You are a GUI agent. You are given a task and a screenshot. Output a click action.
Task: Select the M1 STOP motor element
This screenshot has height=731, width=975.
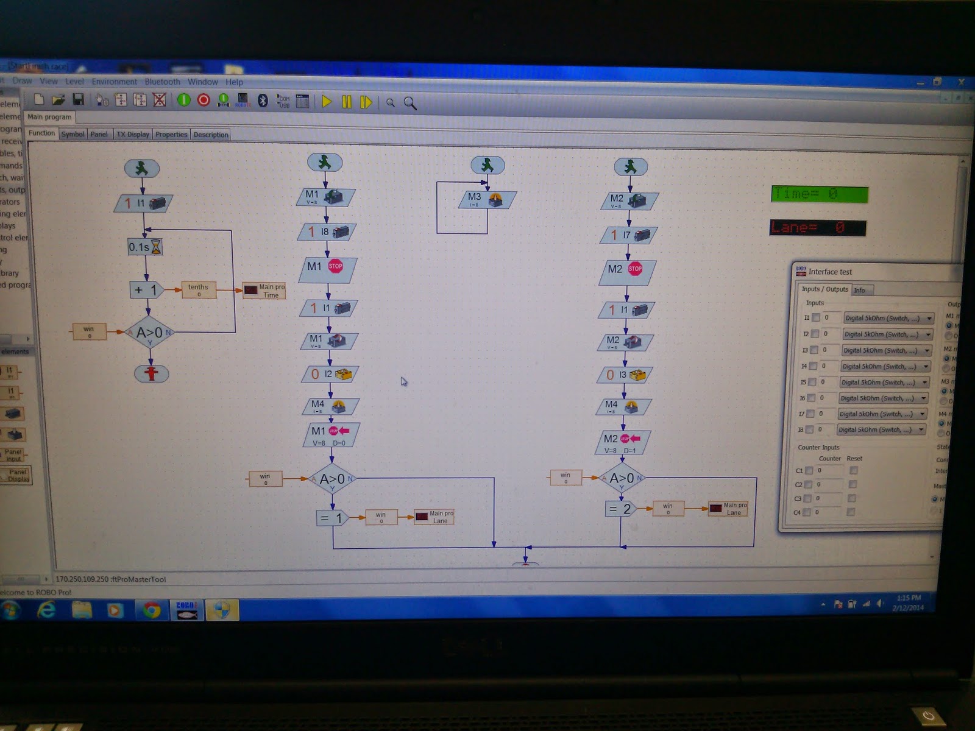click(329, 270)
